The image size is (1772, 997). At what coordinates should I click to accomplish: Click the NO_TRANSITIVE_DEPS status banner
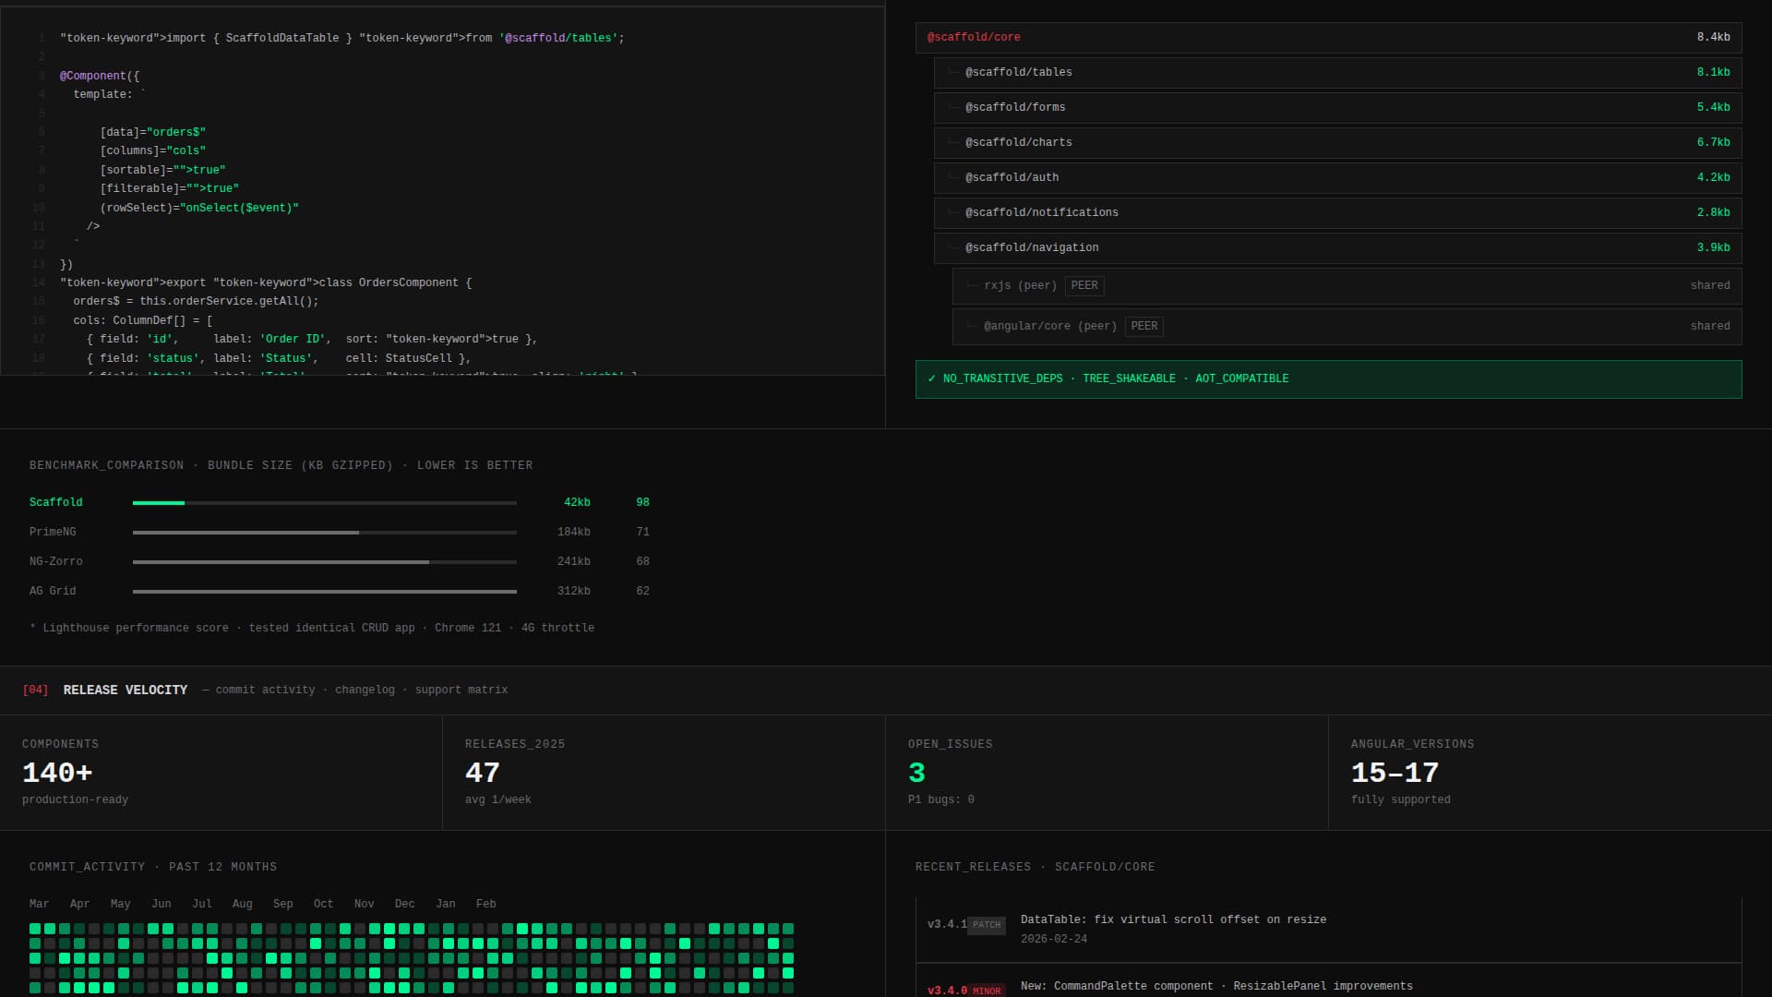(x=1328, y=379)
